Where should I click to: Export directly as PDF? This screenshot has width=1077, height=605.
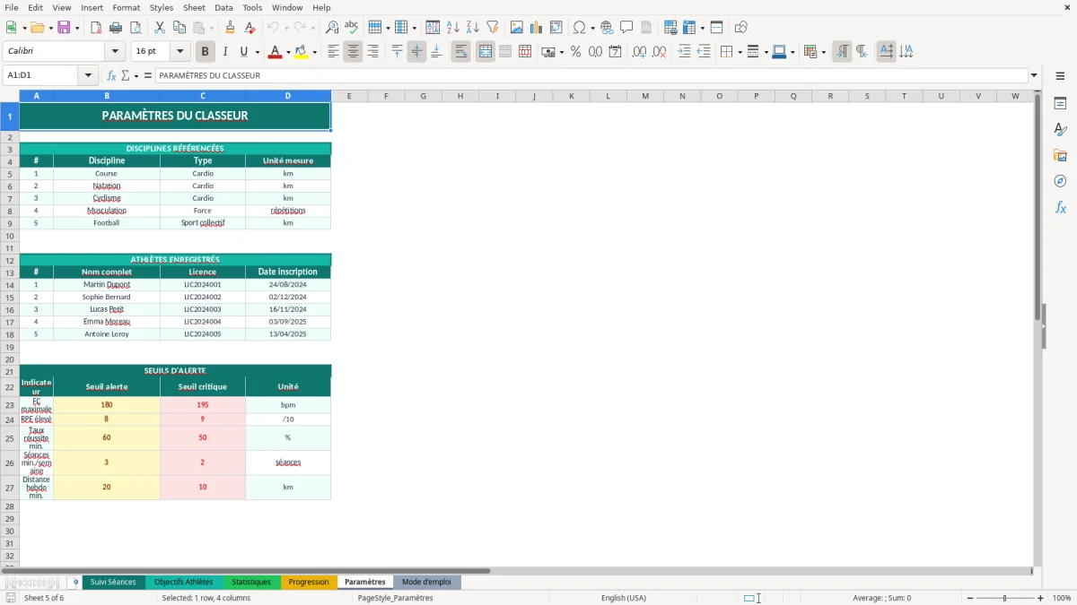[97, 28]
